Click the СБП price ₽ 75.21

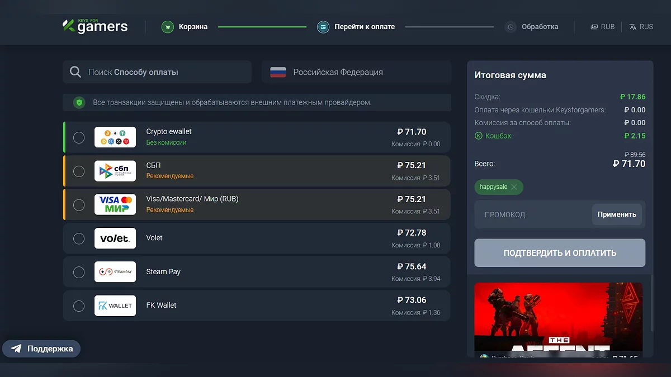click(x=412, y=165)
